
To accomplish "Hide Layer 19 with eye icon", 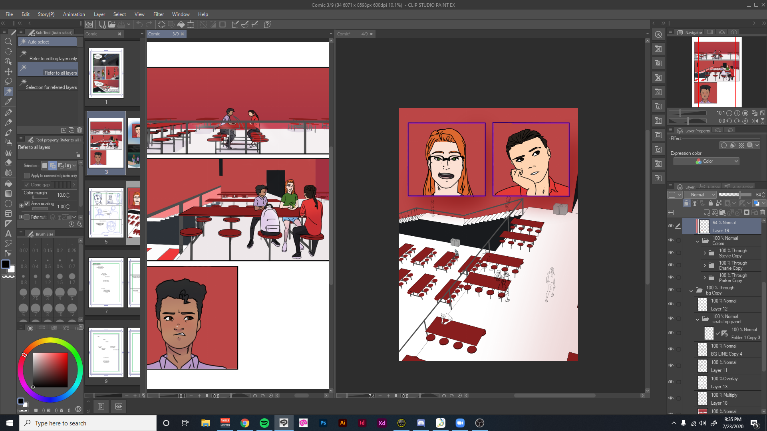I will [671, 226].
